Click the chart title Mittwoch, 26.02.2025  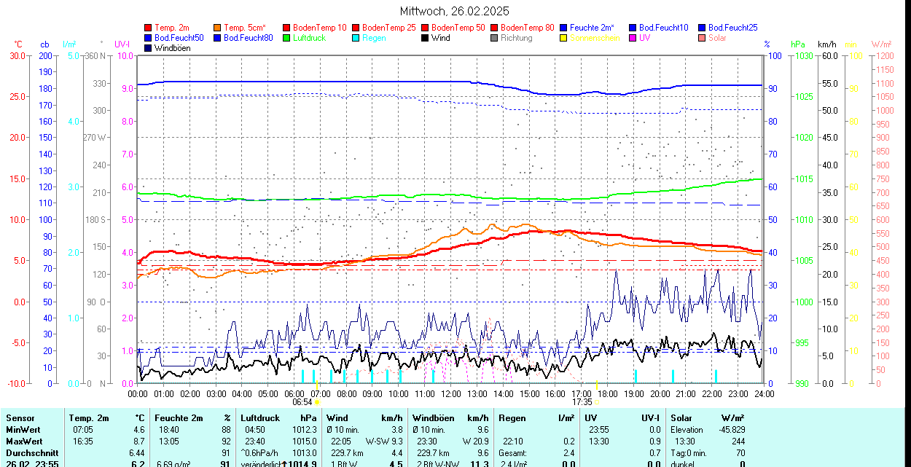455,11
